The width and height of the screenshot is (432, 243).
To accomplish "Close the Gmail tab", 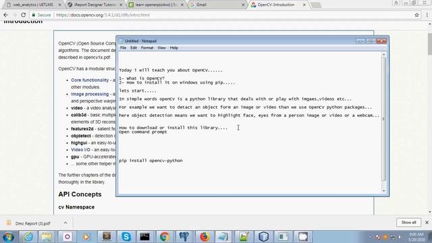I will [x=243, y=5].
